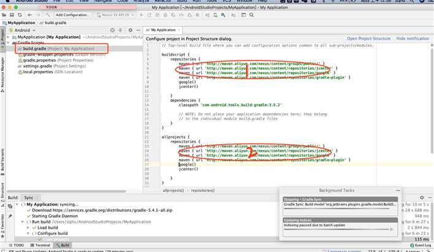This screenshot has height=252, width=434.
Task: Open Build panel gear settings
Action: 422,198
